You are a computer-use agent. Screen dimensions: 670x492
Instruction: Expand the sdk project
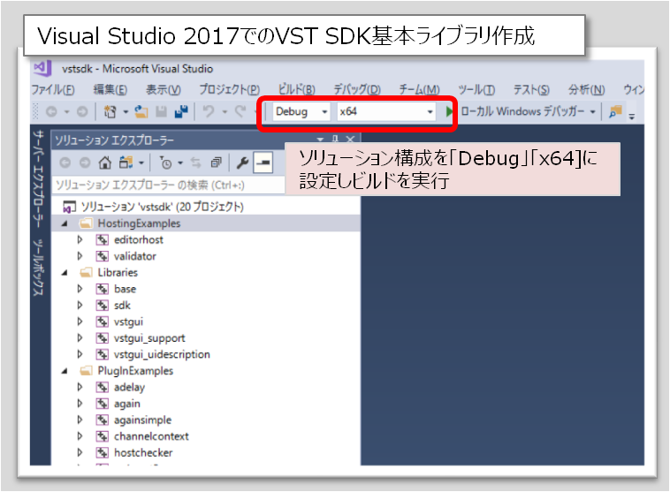pos(80,305)
